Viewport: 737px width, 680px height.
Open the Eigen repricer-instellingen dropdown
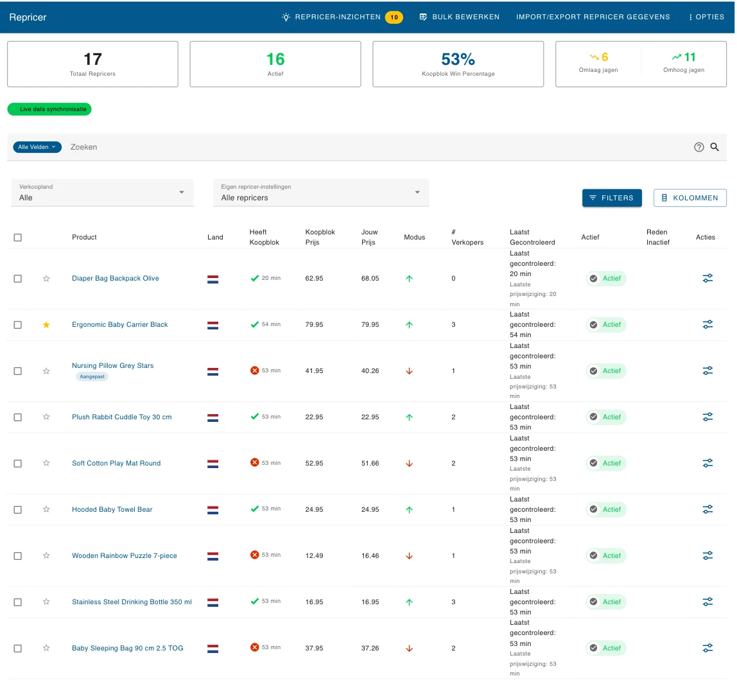321,193
